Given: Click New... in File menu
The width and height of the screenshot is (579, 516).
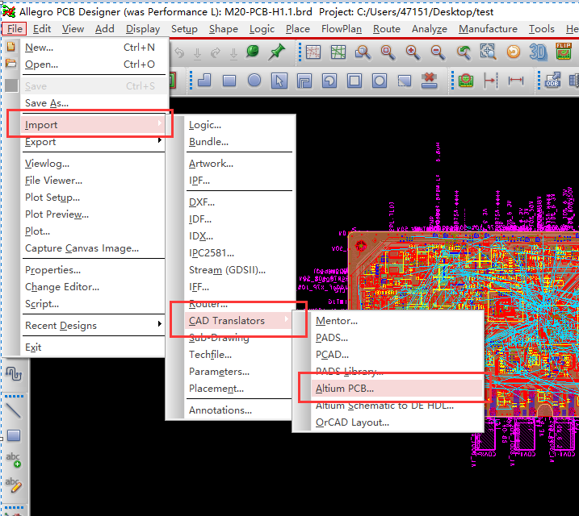Looking at the screenshot, I should coord(93,48).
